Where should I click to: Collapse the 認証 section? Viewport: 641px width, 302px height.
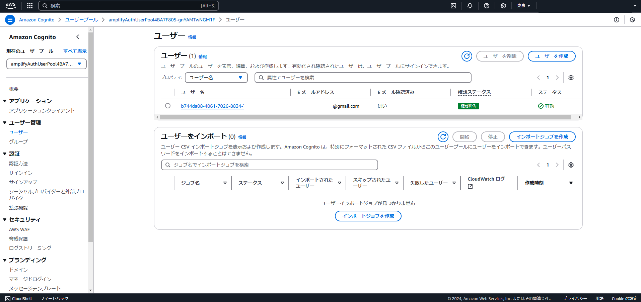[x=5, y=154]
